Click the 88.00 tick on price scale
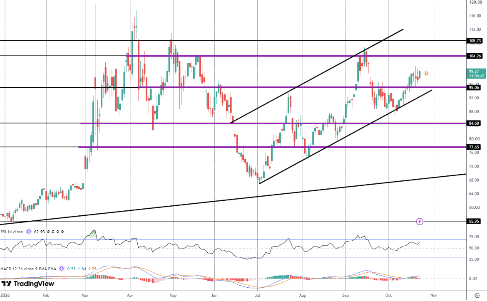 point(475,112)
